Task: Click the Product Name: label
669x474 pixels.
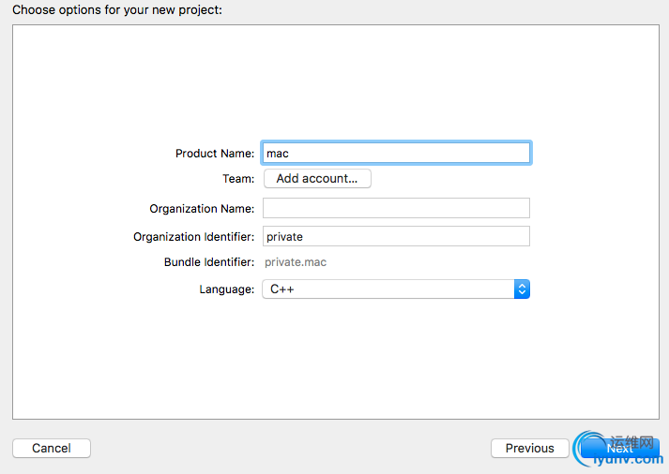Action: (x=215, y=154)
